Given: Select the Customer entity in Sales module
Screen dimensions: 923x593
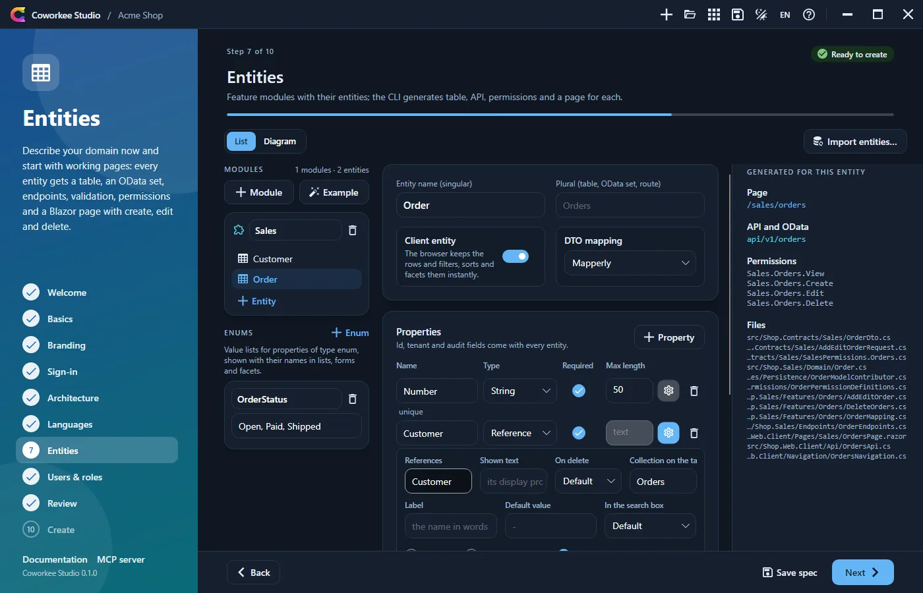Looking at the screenshot, I should (x=297, y=259).
